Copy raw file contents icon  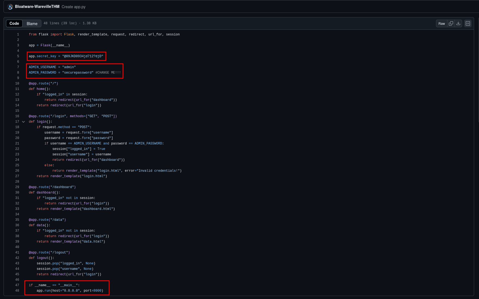pyautogui.click(x=451, y=23)
